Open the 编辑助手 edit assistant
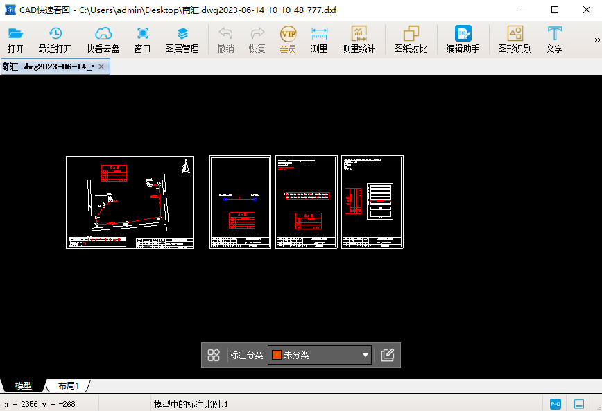This screenshot has height=411, width=602. 463,40
